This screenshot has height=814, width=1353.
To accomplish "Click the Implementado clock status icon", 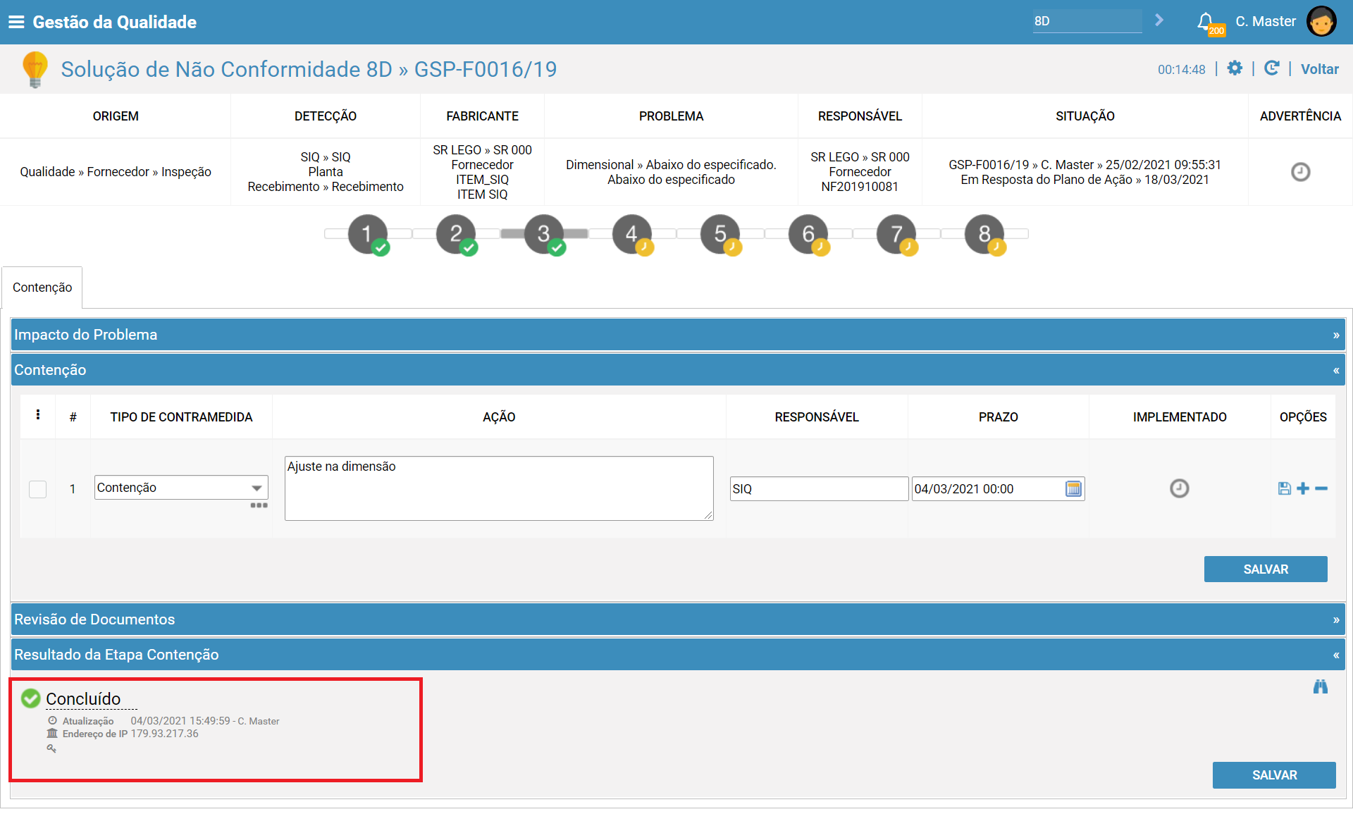I will (1179, 488).
